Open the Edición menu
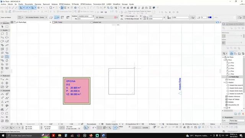Image resolution: width=245 pixels, height=138 pixels. 10,4
